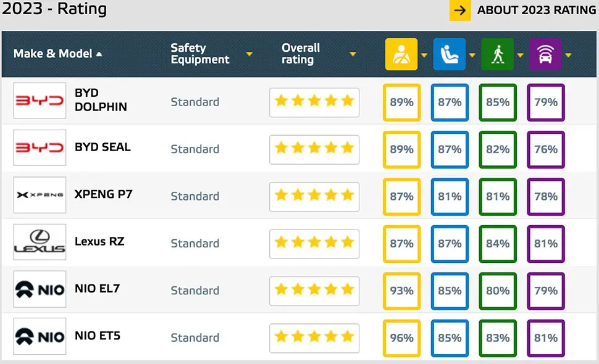Click the blue Child Occupant seat icon
The width and height of the screenshot is (599, 364).
(x=450, y=54)
